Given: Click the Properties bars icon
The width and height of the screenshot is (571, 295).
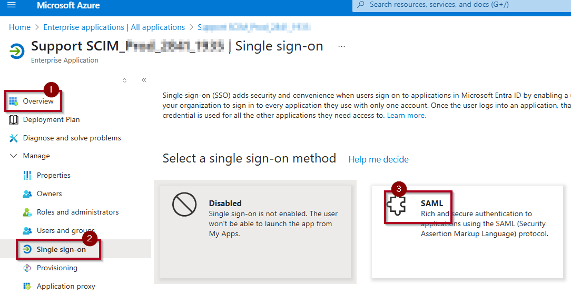Looking at the screenshot, I should (x=27, y=175).
